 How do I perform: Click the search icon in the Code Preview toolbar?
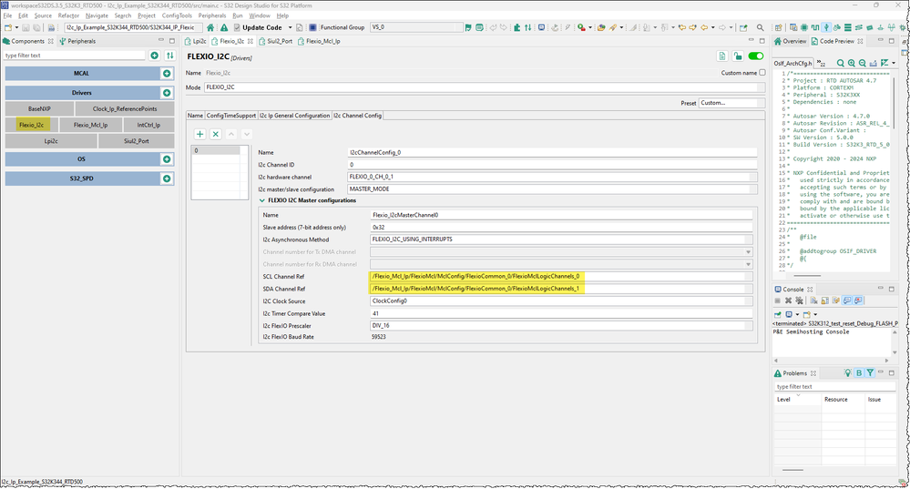pyautogui.click(x=841, y=63)
